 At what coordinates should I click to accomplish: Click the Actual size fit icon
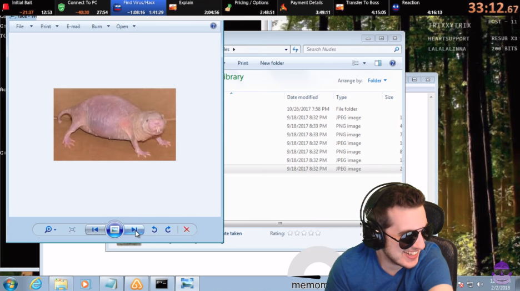pyautogui.click(x=72, y=229)
